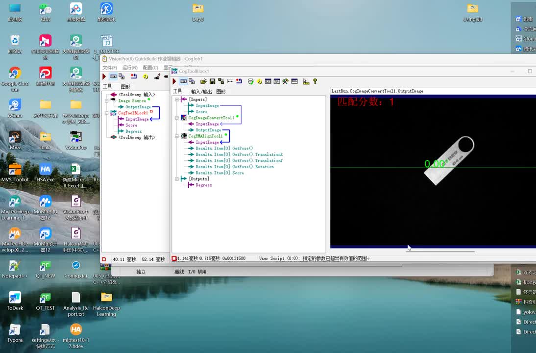
Task: Collapse the CogPMAlignTool1 tree node
Action: tap(177, 136)
